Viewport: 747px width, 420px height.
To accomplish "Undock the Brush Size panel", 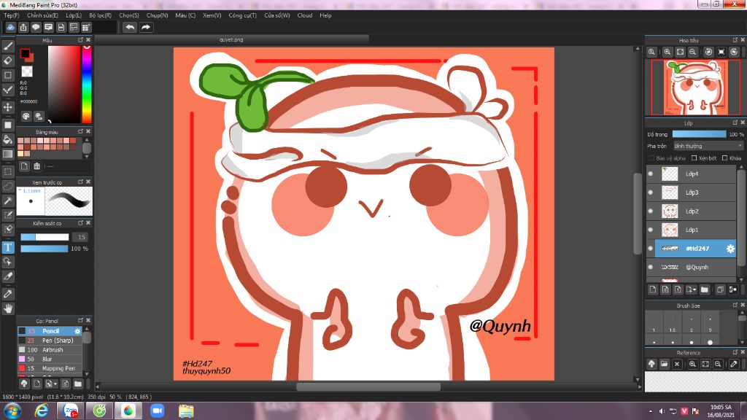I will (735, 305).
